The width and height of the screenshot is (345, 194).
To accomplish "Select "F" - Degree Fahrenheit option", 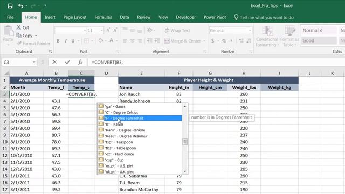I will 140,118.
